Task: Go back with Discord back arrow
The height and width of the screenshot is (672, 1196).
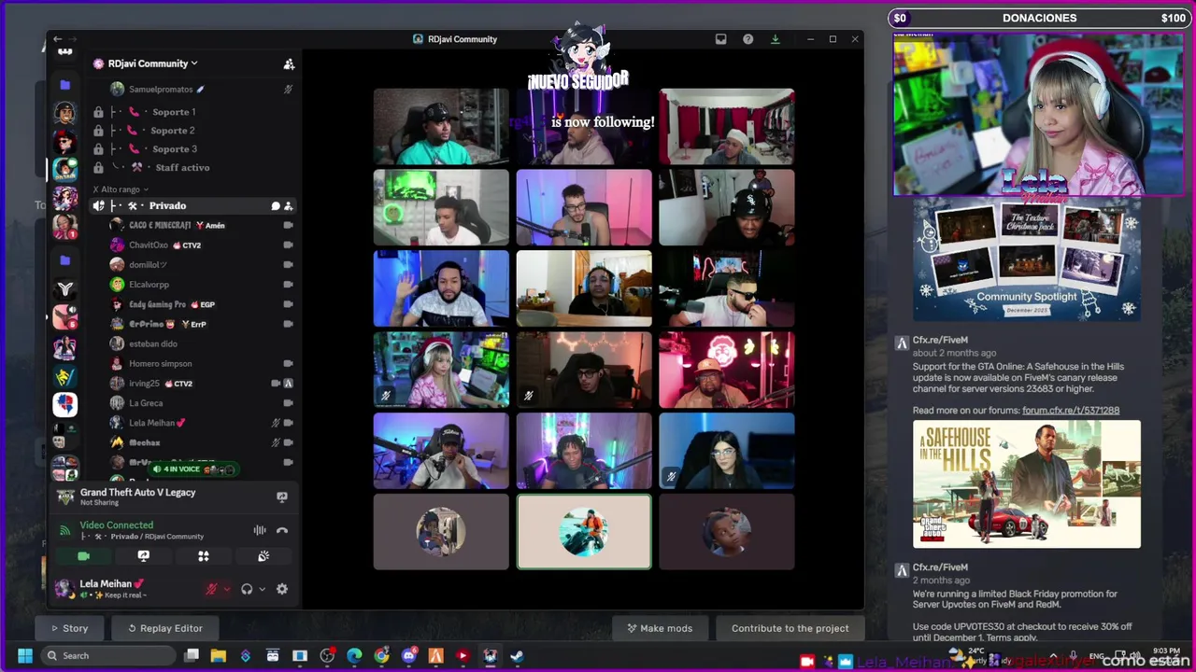Action: pyautogui.click(x=58, y=39)
